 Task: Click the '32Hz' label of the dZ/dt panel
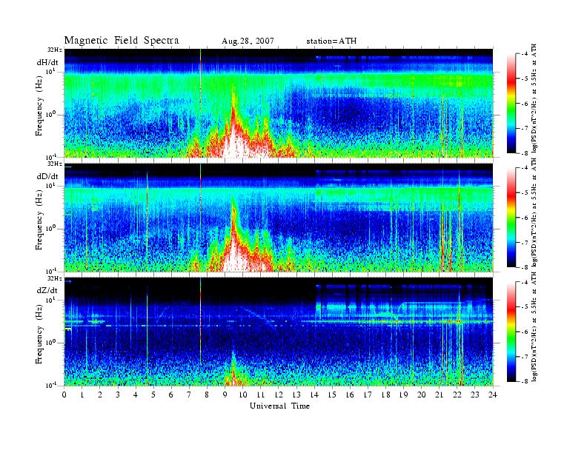tap(55, 278)
